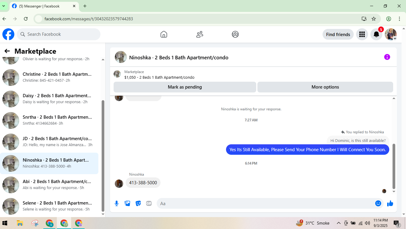Click Ninoshka's avatar in chat header
This screenshot has width=406, height=229.
(x=121, y=57)
